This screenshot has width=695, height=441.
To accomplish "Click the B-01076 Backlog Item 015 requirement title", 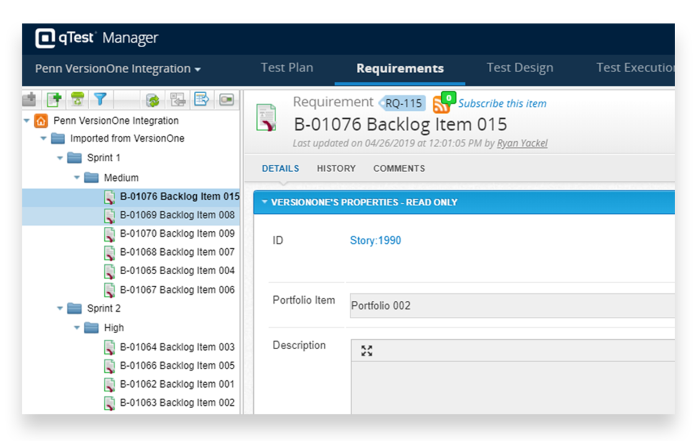I will (x=400, y=125).
